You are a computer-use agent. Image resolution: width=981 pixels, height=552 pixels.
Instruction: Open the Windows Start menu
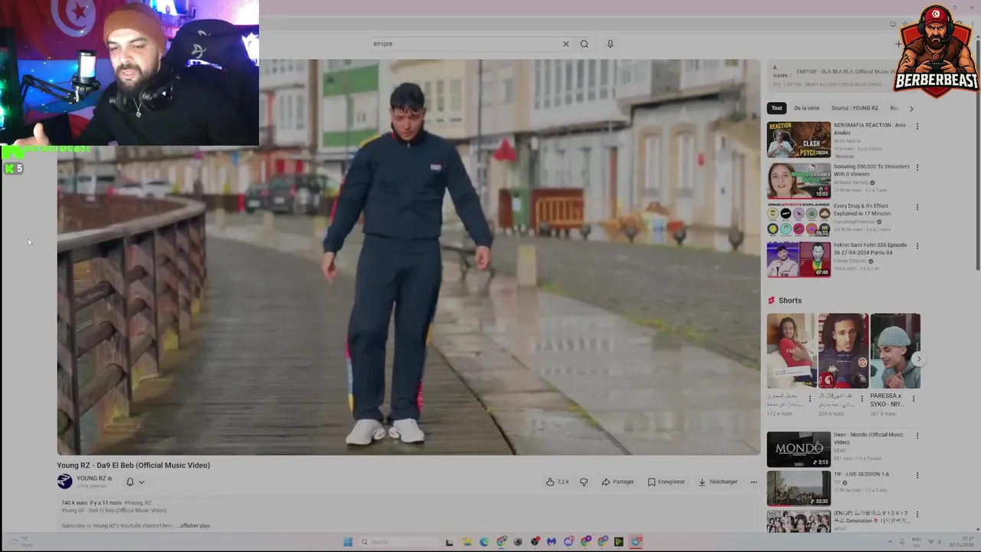tap(347, 542)
